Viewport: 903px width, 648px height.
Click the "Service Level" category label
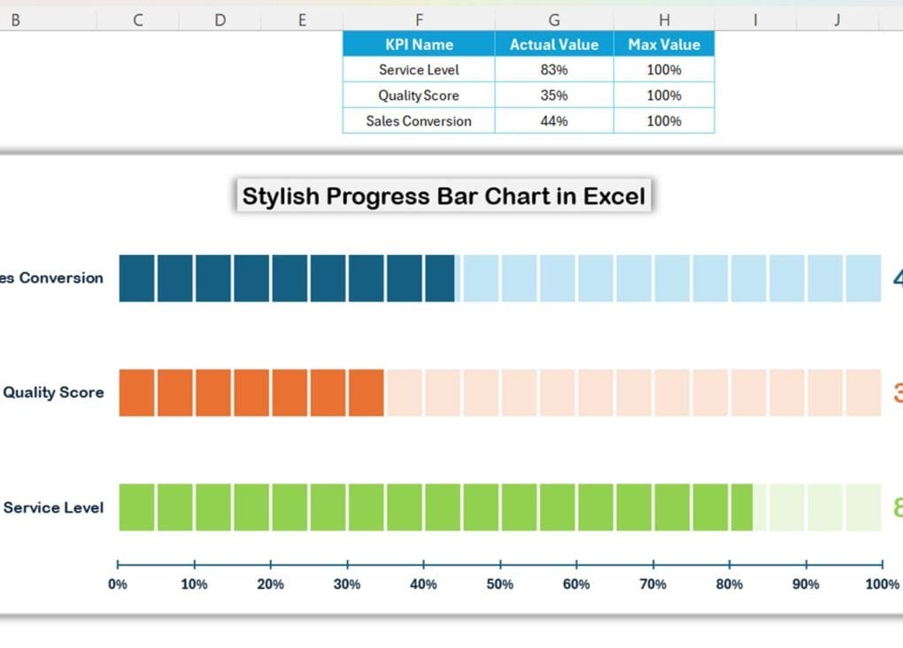[55, 507]
